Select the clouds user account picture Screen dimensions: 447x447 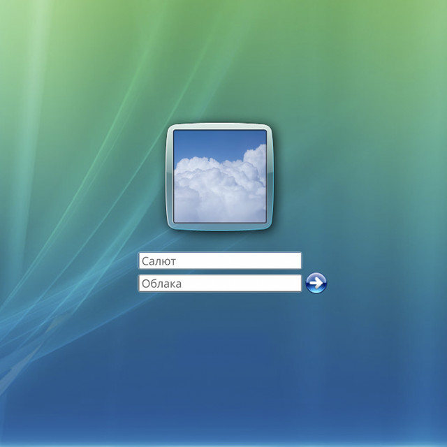220,177
